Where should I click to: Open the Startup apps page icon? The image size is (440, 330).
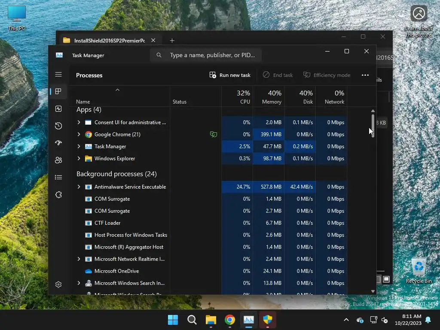pyautogui.click(x=58, y=143)
